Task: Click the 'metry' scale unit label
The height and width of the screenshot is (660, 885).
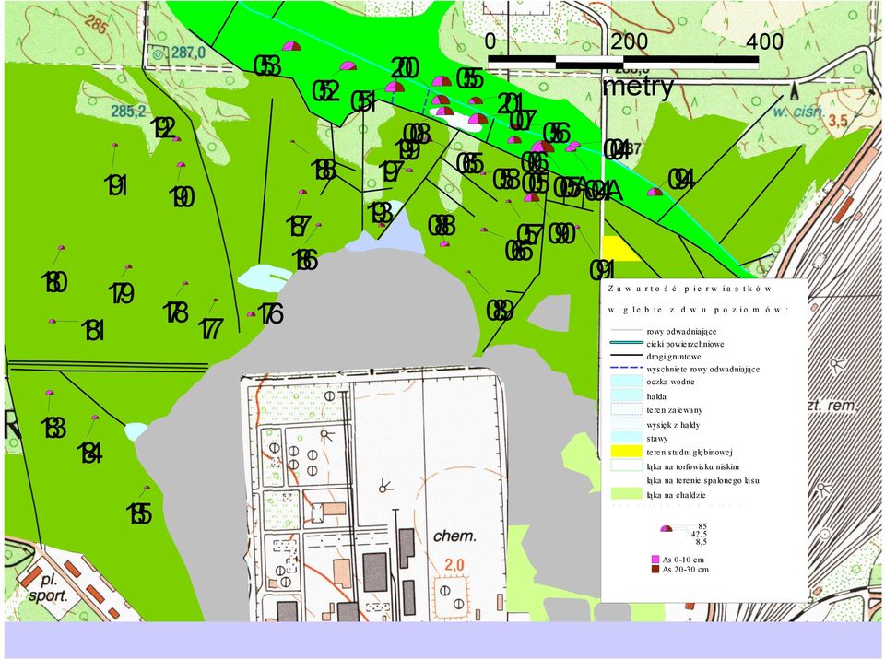Action: 638,88
